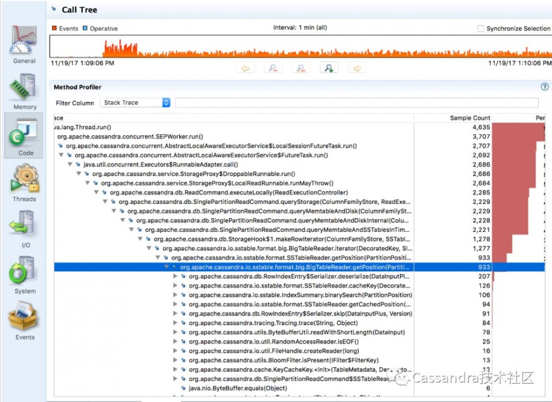
Task: Open the Threads tab group icon
Action: [24, 178]
